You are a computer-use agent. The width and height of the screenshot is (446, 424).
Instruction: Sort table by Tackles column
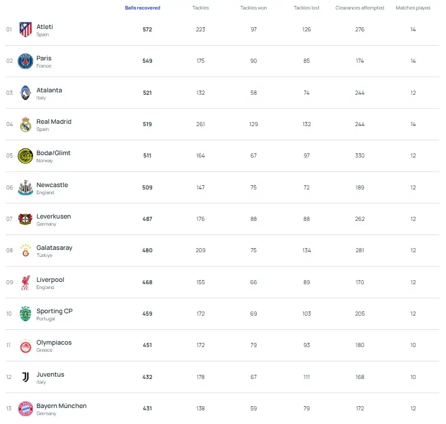click(201, 8)
